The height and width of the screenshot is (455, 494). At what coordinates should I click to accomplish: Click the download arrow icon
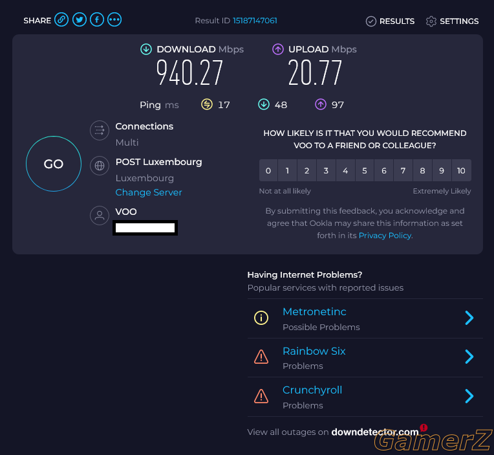point(146,49)
